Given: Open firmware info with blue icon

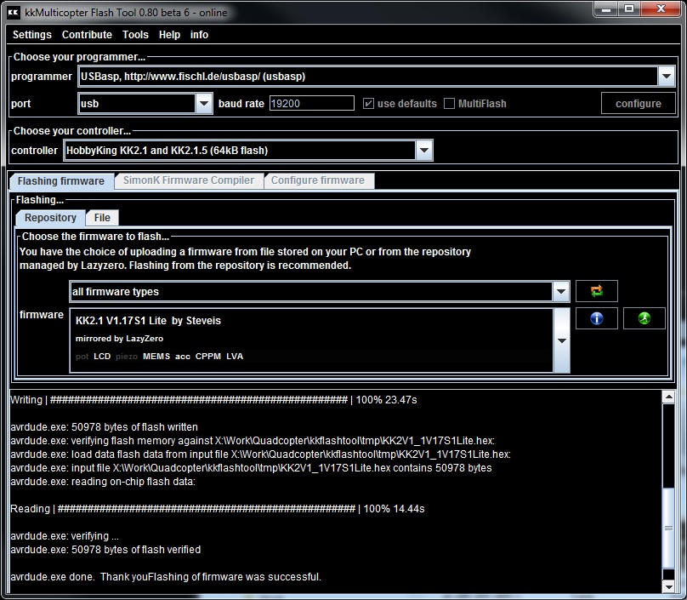Looking at the screenshot, I should [x=596, y=318].
